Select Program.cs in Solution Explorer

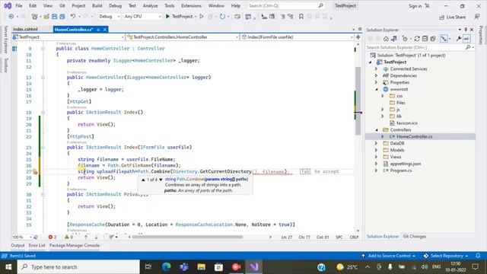401,170
